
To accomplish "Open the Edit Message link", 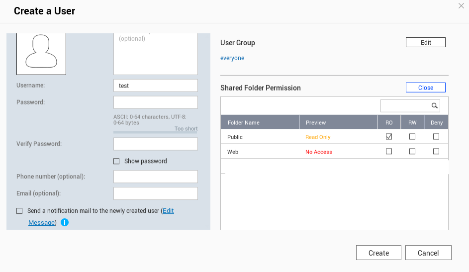I will point(41,223).
